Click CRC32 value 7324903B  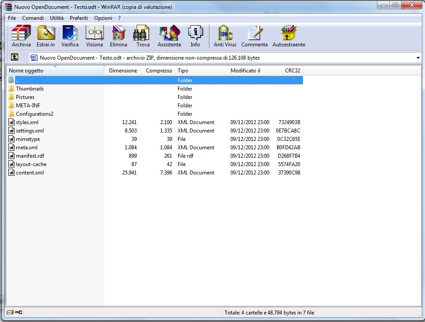(x=289, y=122)
